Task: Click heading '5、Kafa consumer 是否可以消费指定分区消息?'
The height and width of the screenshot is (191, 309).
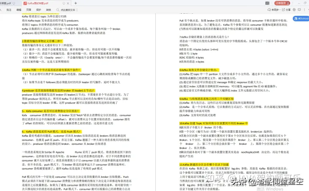Action: tap(51, 111)
